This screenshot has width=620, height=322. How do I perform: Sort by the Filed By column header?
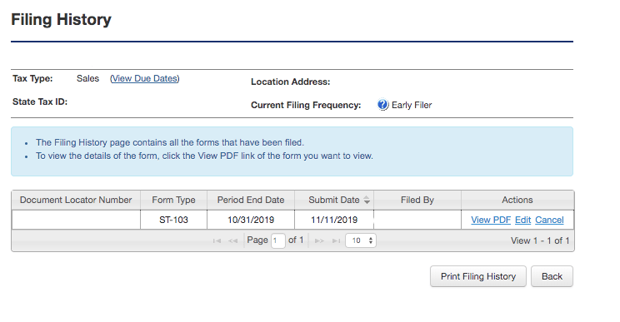417,200
